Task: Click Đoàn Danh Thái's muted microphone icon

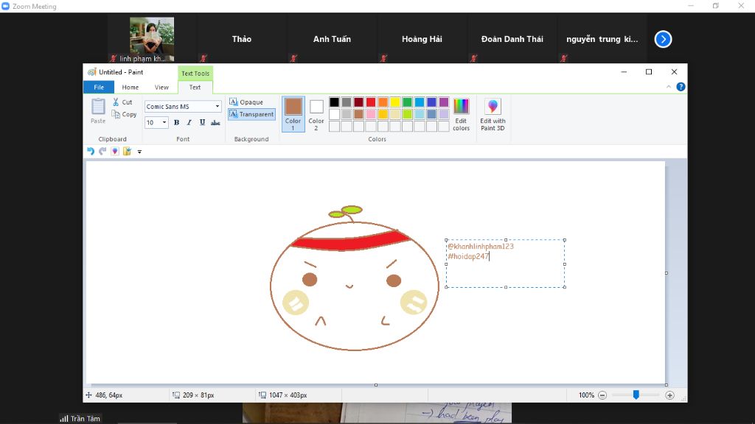Action: coord(474,58)
